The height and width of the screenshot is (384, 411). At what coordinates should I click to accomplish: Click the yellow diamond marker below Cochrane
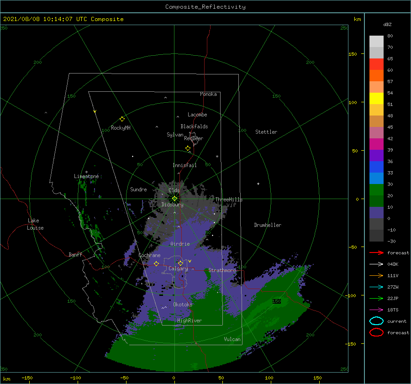(157, 263)
